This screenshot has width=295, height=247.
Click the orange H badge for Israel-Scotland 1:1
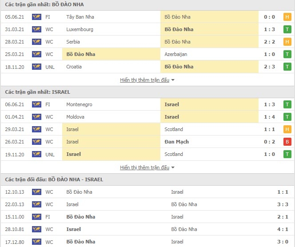click(x=287, y=129)
